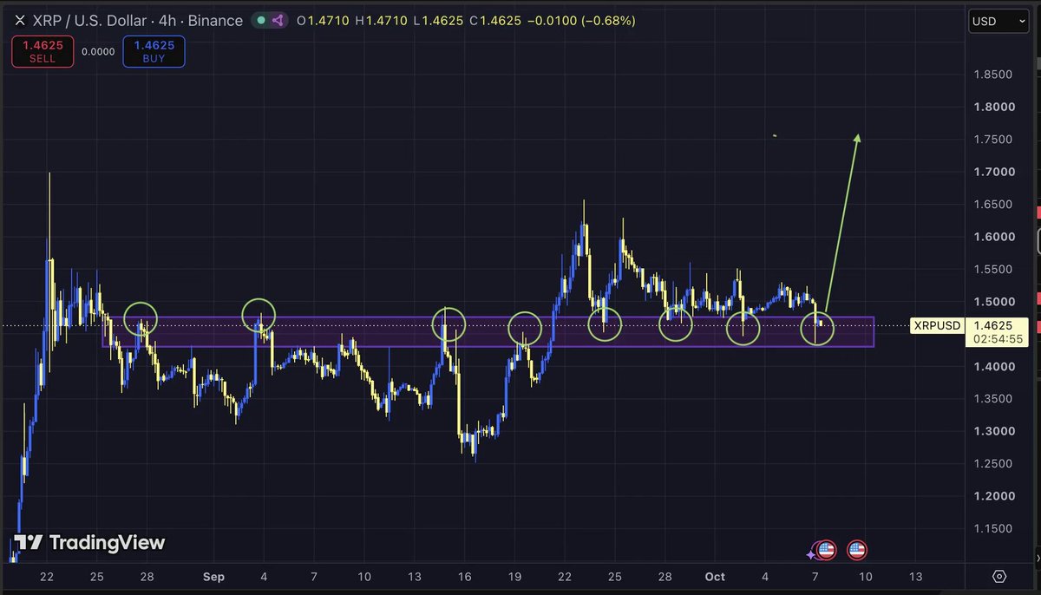This screenshot has width=1041, height=595.
Task: Collapse the legend with the X icon
Action: pos(20,20)
